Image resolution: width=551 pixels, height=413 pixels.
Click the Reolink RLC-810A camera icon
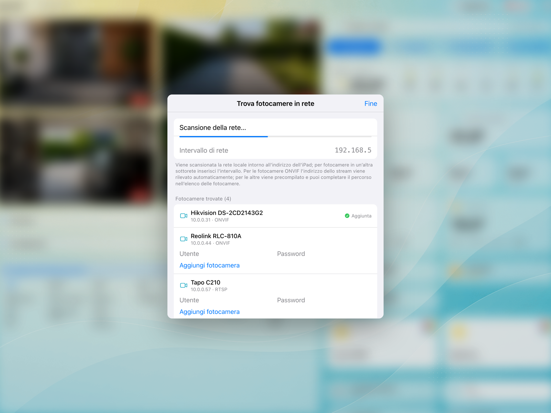184,239
